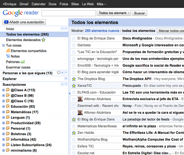184x155 pixels.
Task: Expand the Educación folder
Action: (4, 107)
